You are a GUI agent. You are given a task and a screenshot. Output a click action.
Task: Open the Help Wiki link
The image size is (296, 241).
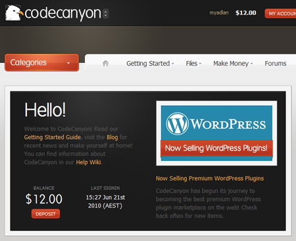89,162
